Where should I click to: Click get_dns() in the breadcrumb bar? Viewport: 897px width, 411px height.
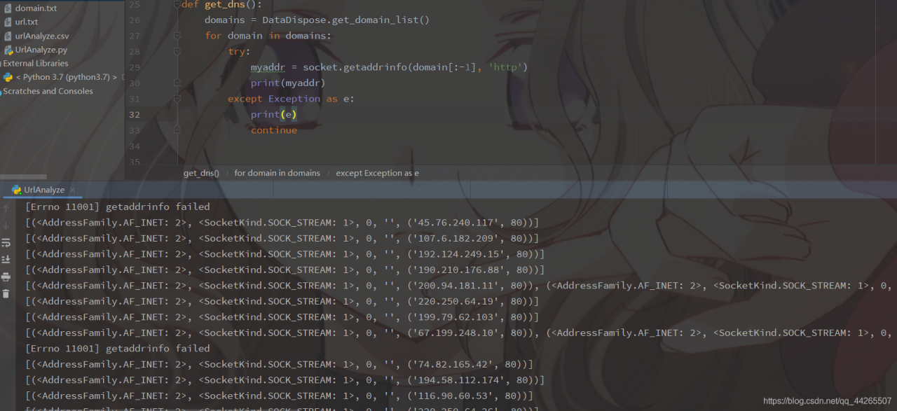(x=201, y=173)
